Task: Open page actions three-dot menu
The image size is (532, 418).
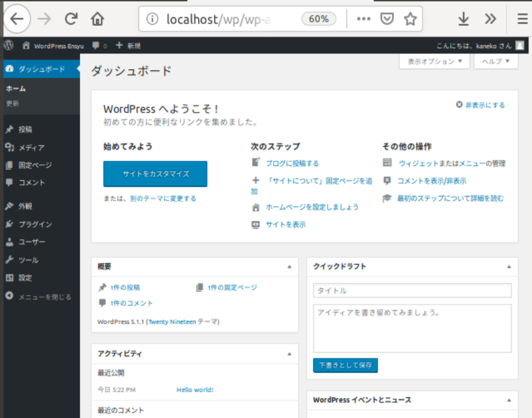Action: (x=364, y=19)
